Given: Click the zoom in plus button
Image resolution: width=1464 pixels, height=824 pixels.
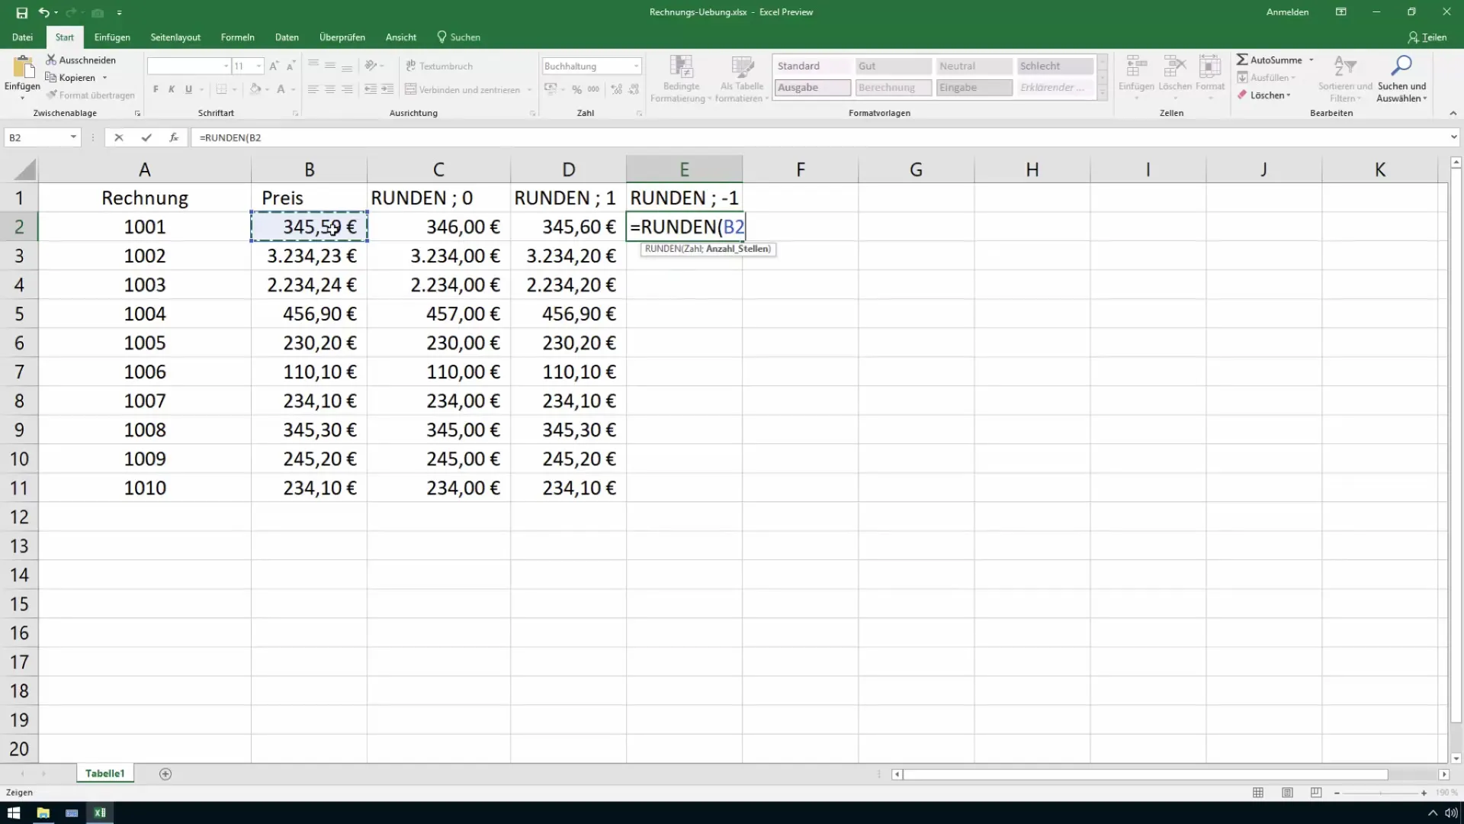Looking at the screenshot, I should point(1424,793).
